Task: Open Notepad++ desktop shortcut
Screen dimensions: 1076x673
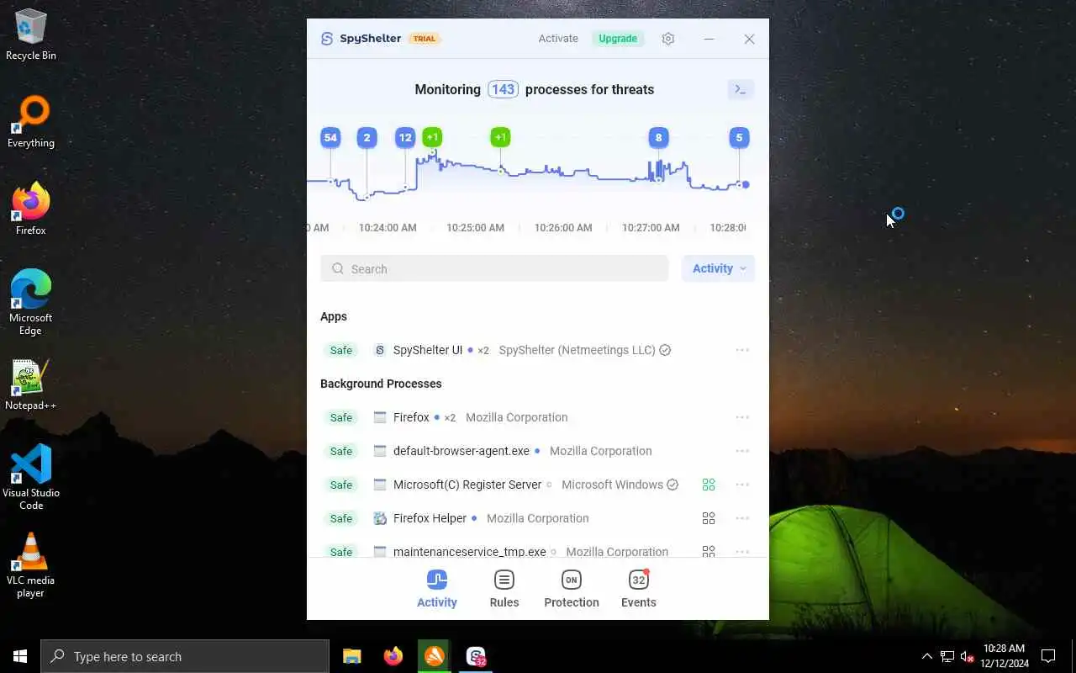Action: click(31, 385)
